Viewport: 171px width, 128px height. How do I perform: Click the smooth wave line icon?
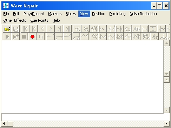[84, 36]
